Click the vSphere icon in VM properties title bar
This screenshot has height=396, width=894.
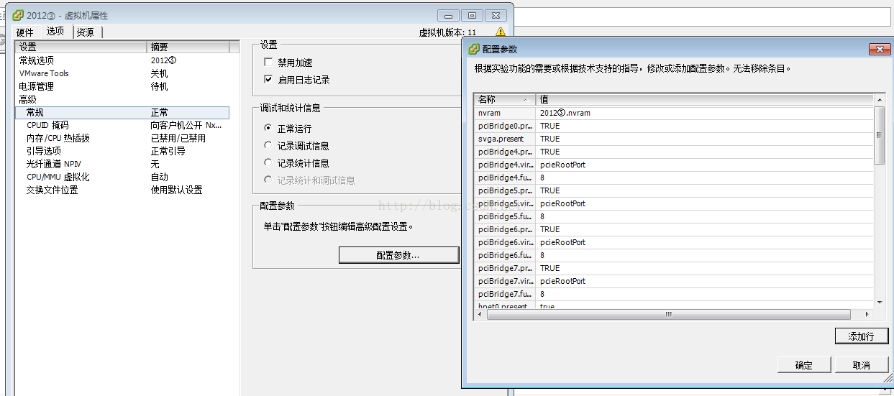coord(19,15)
